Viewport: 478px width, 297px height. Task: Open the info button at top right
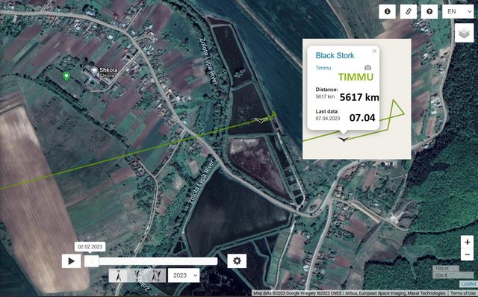click(x=387, y=12)
